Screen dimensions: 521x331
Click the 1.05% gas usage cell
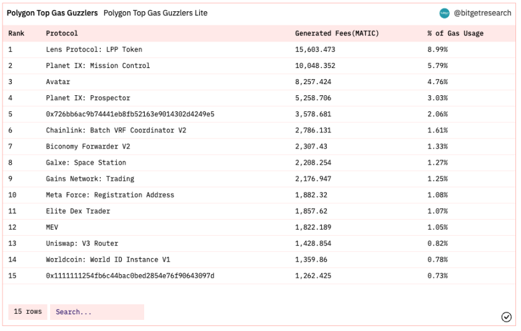[x=437, y=227]
